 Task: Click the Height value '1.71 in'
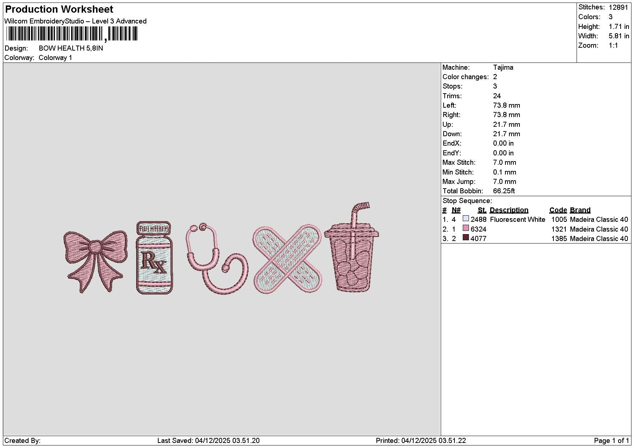[x=619, y=26]
